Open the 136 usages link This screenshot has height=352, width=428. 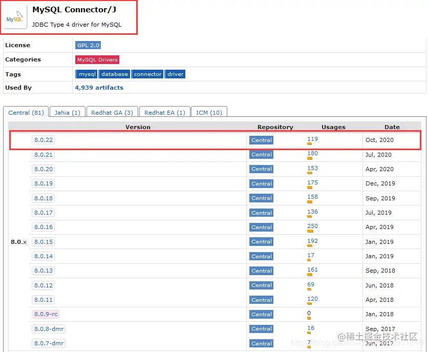pyautogui.click(x=312, y=212)
